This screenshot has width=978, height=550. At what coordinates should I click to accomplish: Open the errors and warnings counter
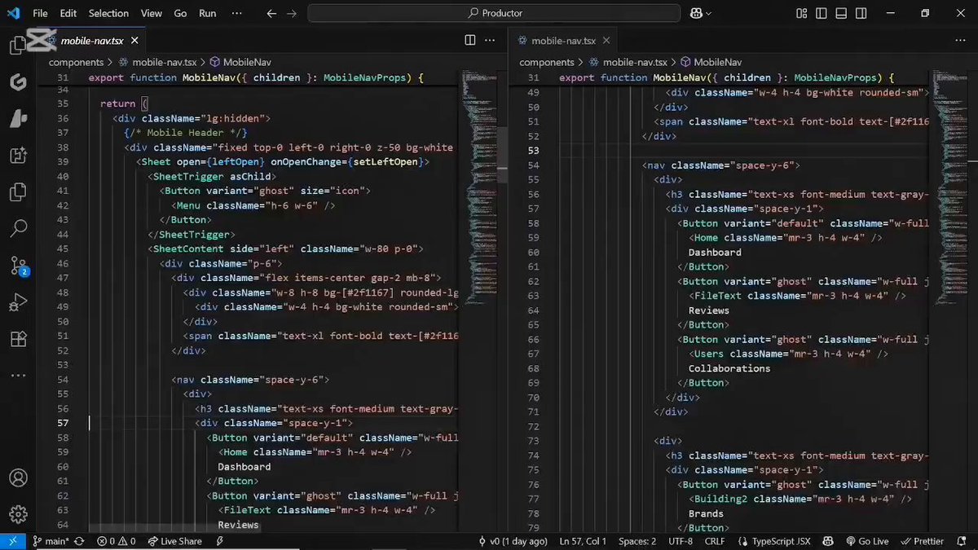[x=116, y=541]
